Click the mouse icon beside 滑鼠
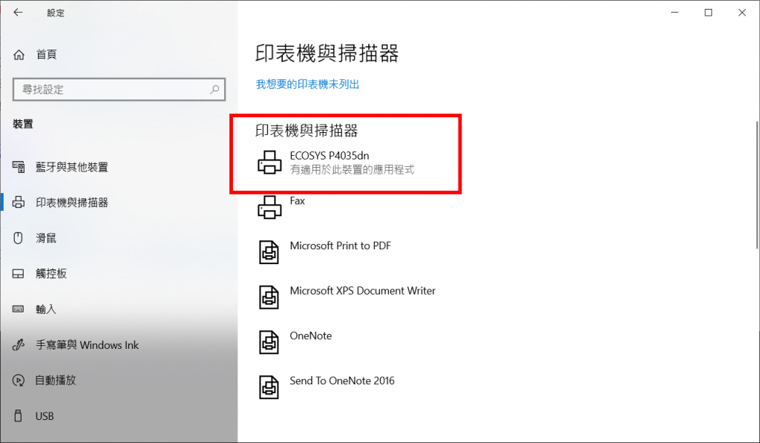Screen dimensions: 760x443 (x=18, y=238)
